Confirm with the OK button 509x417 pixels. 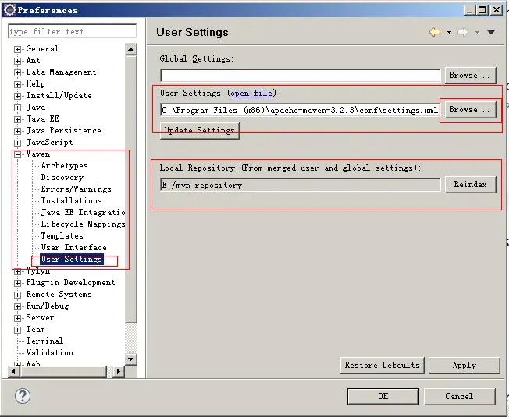pos(383,396)
